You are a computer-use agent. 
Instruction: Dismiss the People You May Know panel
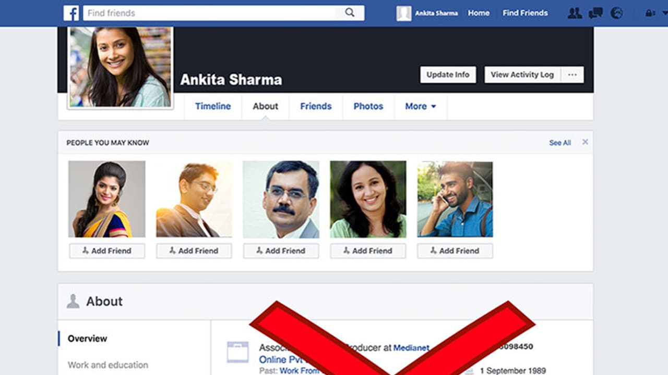585,142
